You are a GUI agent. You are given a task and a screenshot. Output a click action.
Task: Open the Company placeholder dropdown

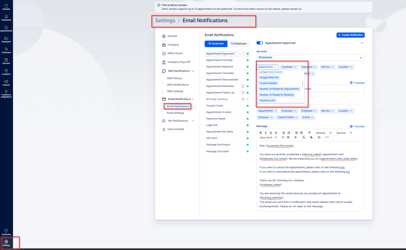click(265, 117)
